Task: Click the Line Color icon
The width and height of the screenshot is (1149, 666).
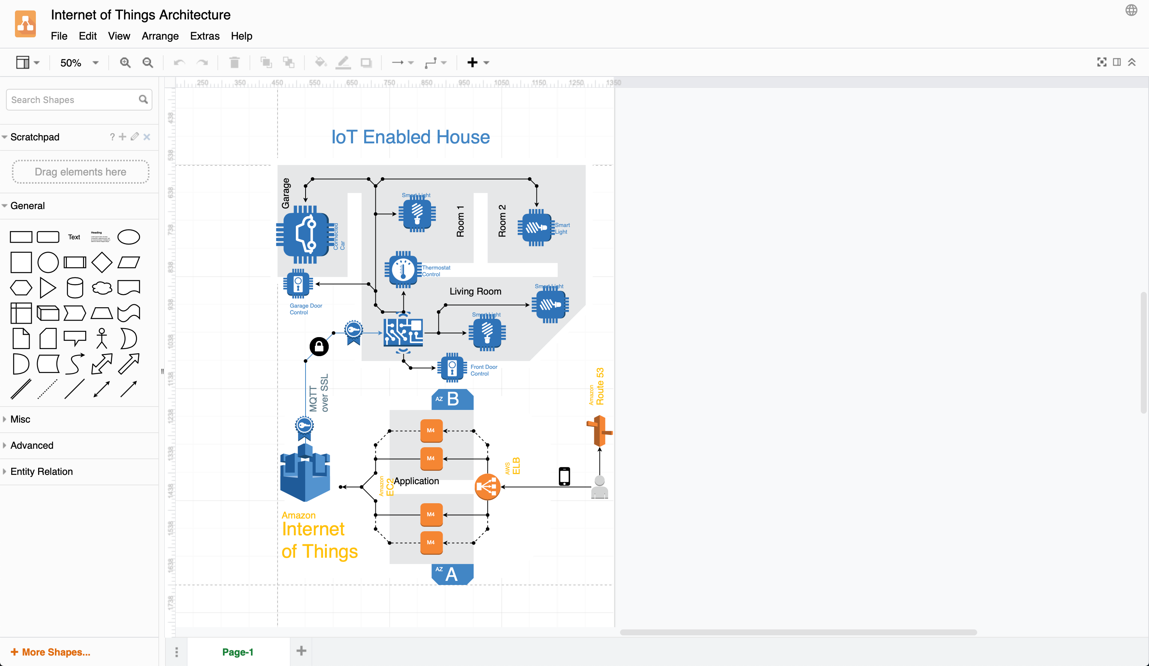Action: 343,62
